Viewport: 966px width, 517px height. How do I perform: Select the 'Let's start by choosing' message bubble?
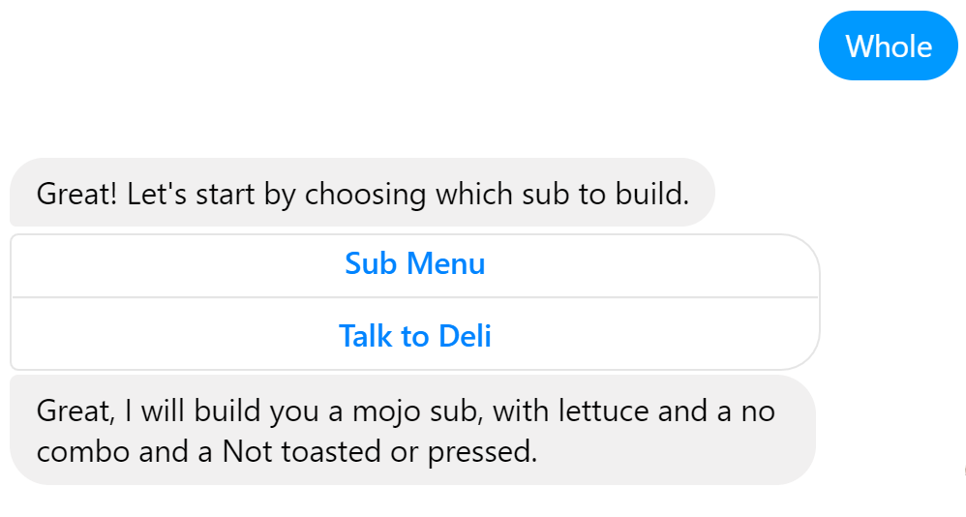[362, 193]
